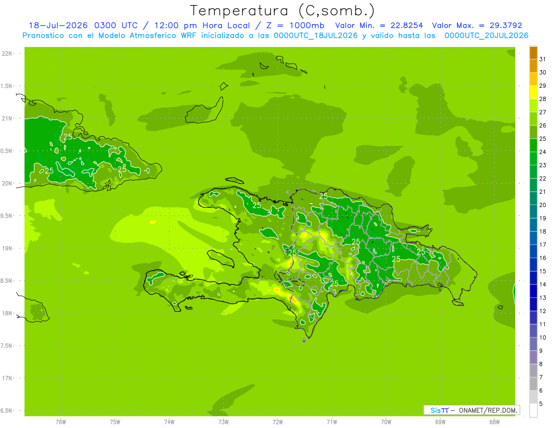The height and width of the screenshot is (428, 555).
Task: Click the '5' color scale label
Action: coord(541,404)
